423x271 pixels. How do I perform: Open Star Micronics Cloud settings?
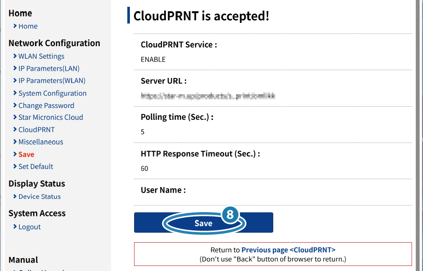51,117
